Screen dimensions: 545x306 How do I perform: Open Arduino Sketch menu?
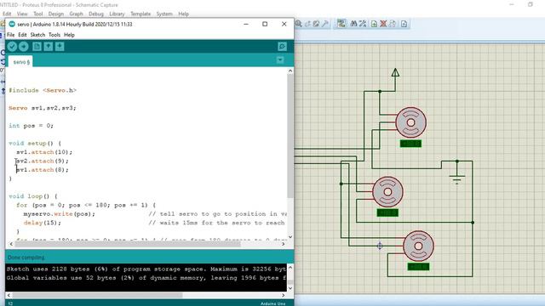pyautogui.click(x=37, y=35)
